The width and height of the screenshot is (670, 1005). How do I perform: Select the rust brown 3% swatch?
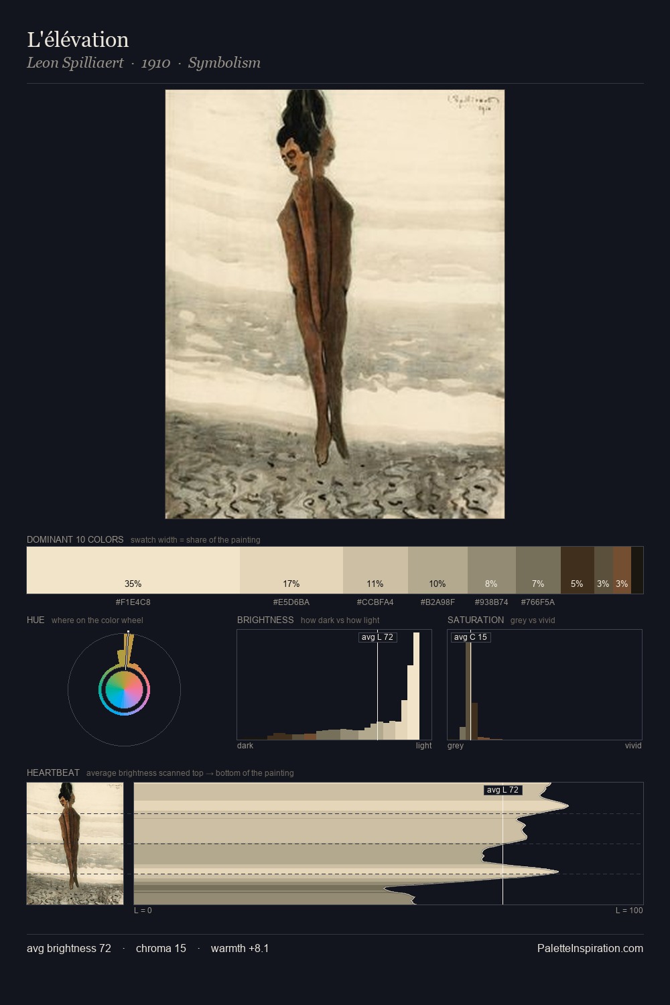(622, 570)
